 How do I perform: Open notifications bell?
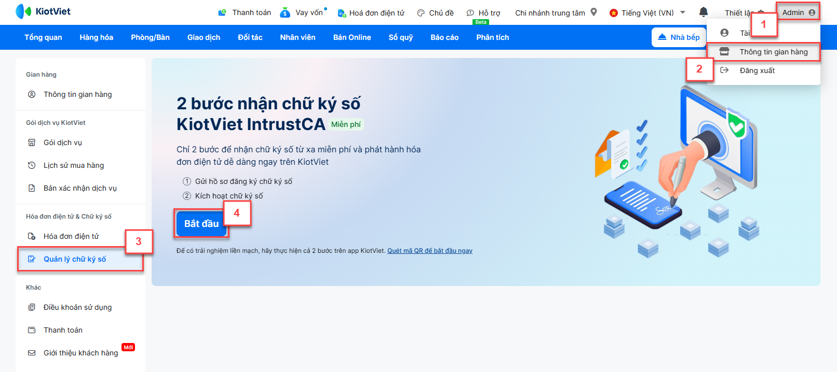coord(704,12)
